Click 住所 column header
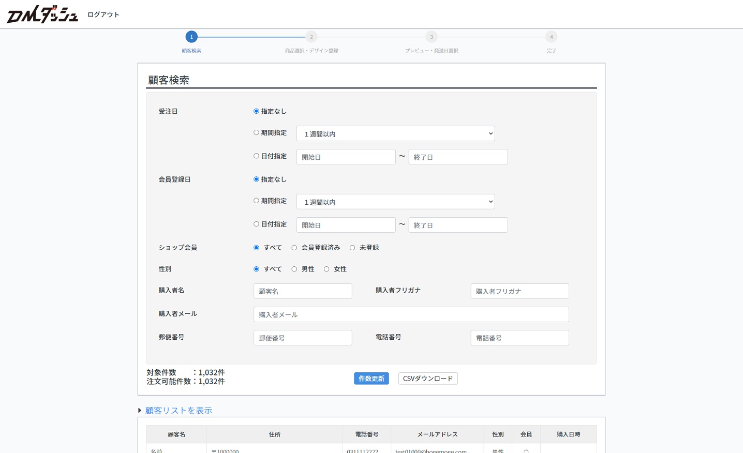 [x=275, y=434]
